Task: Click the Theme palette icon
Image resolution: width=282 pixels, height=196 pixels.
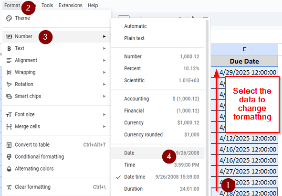Action: pyautogui.click(x=9, y=18)
